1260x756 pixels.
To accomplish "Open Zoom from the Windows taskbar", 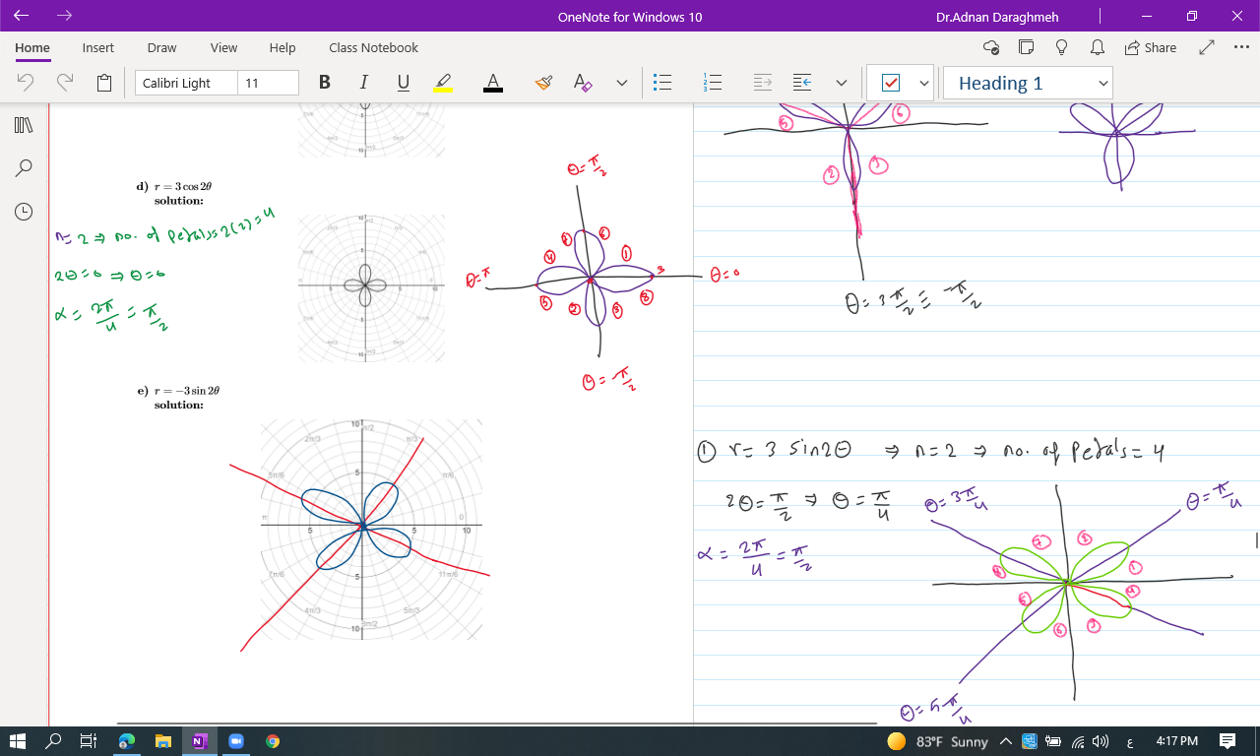I will point(236,741).
